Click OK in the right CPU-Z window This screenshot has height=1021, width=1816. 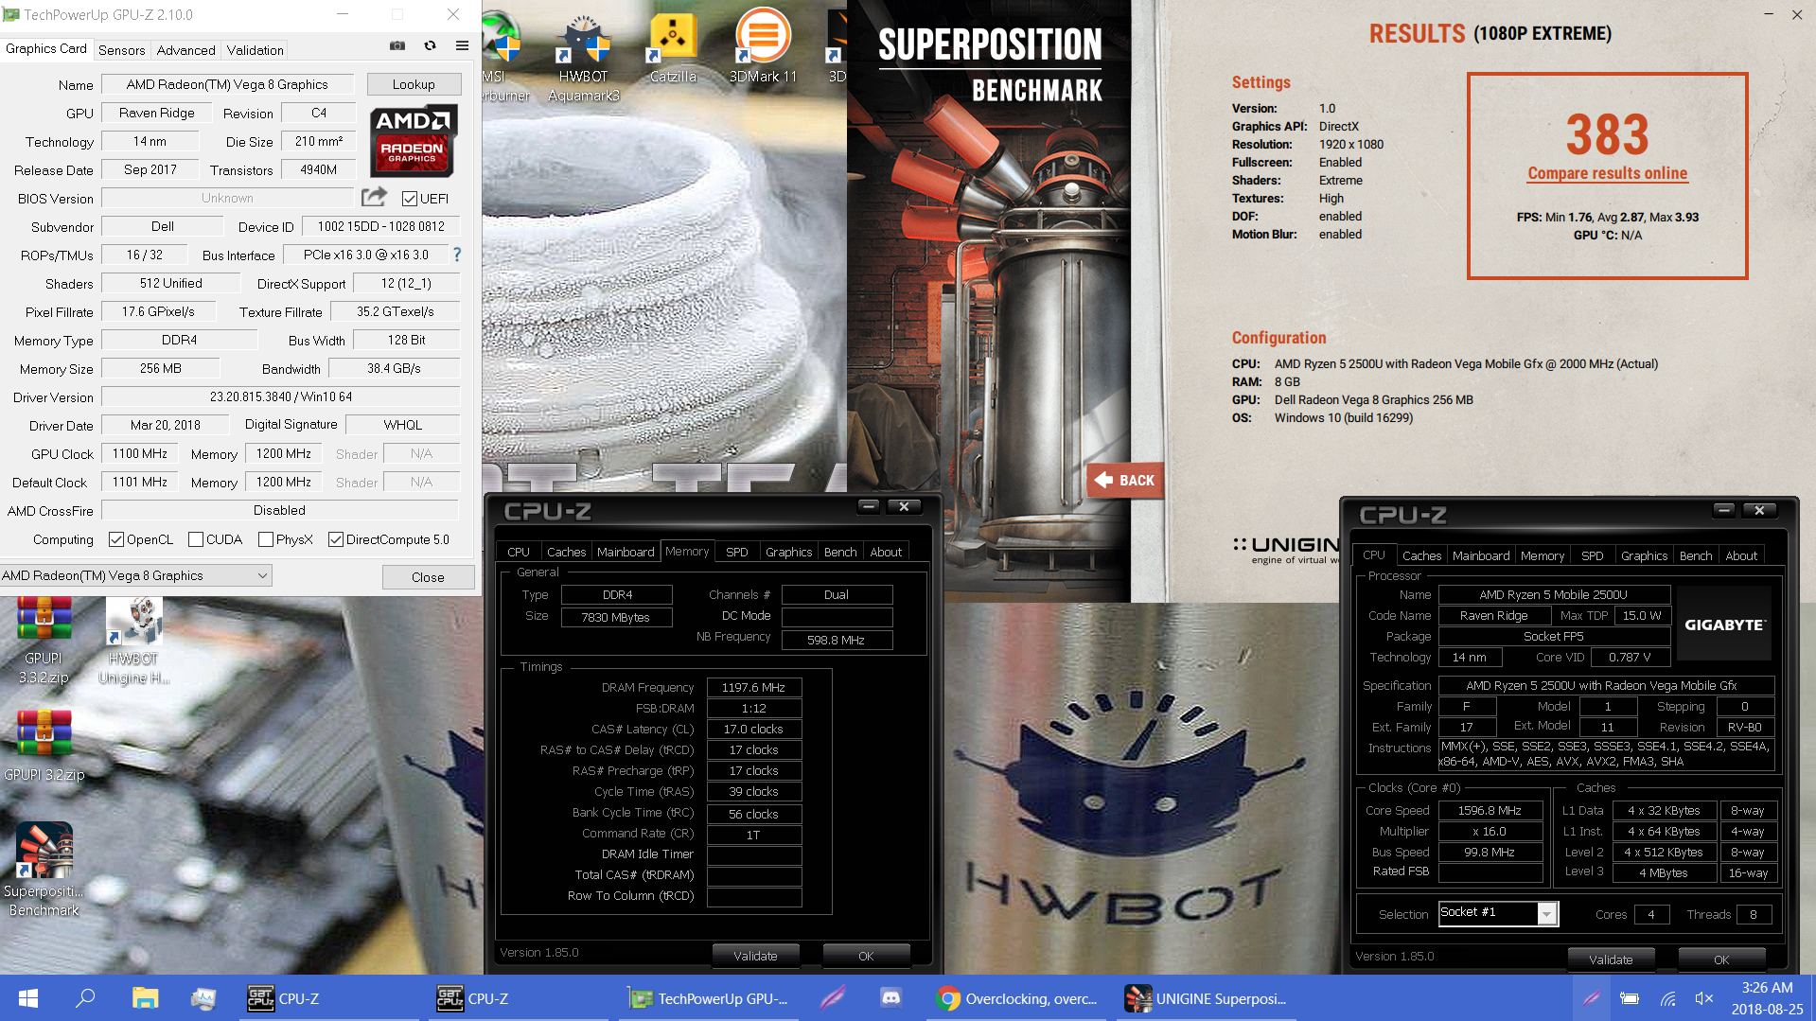1721,959
